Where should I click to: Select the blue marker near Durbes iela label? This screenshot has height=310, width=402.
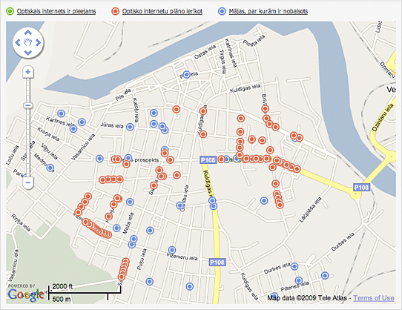click(x=294, y=266)
